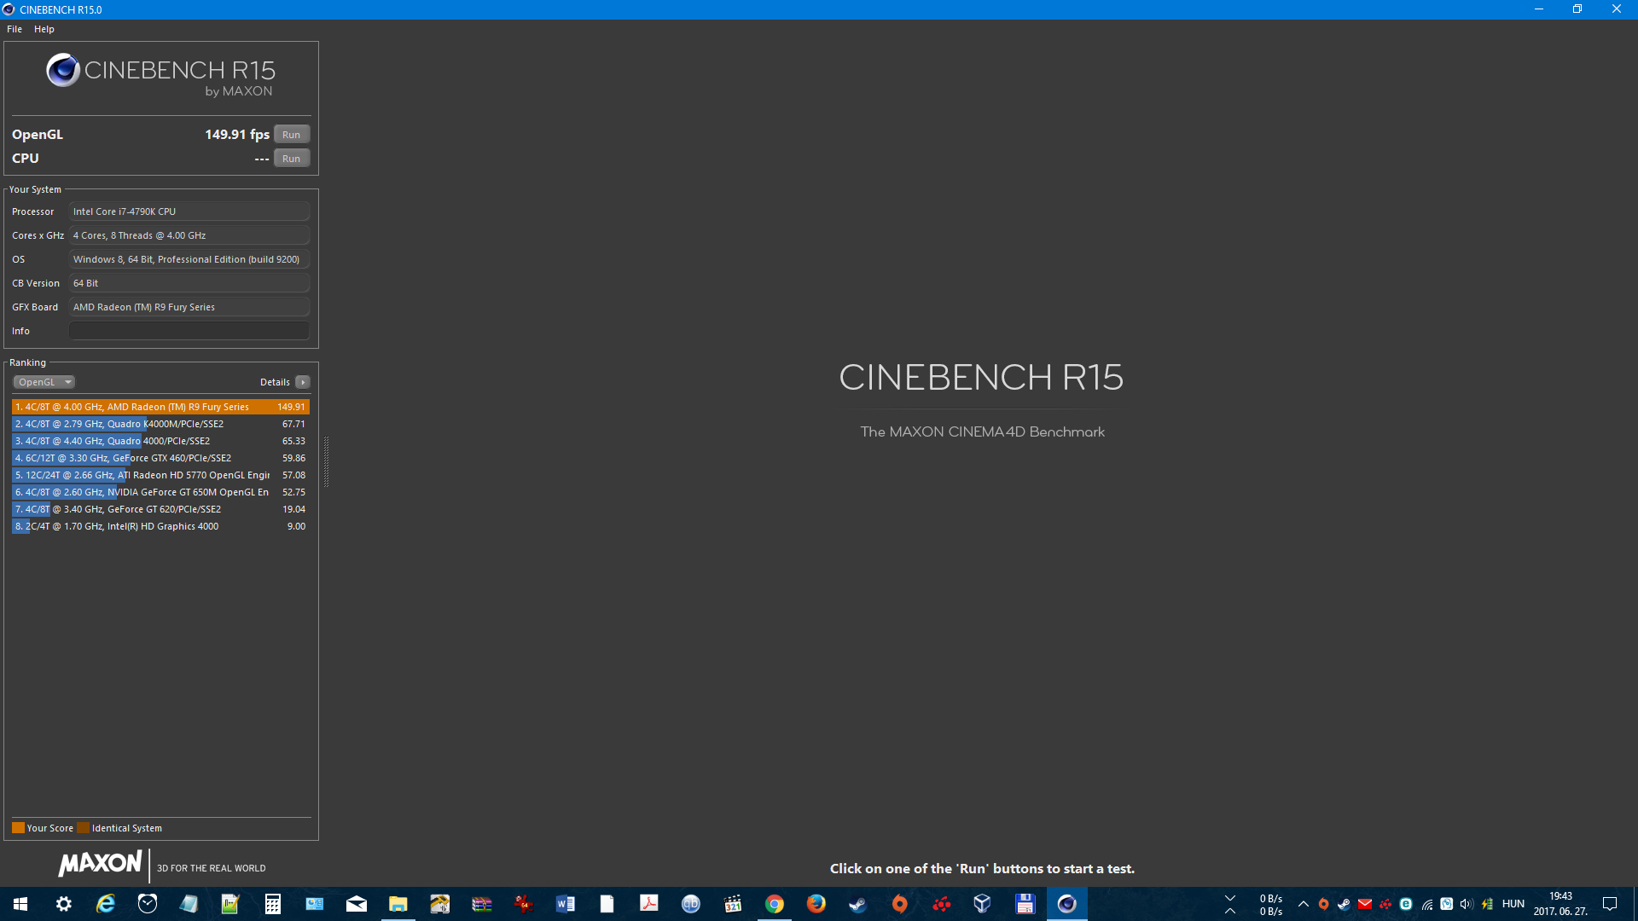This screenshot has height=921, width=1638.
Task: Show hidden system tray icons chevron
Action: [x=1303, y=904]
